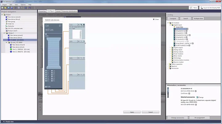This screenshot has width=222, height=124.
Task: Click info icon beside DI 16x24VDC ST
Action: [x=187, y=39]
